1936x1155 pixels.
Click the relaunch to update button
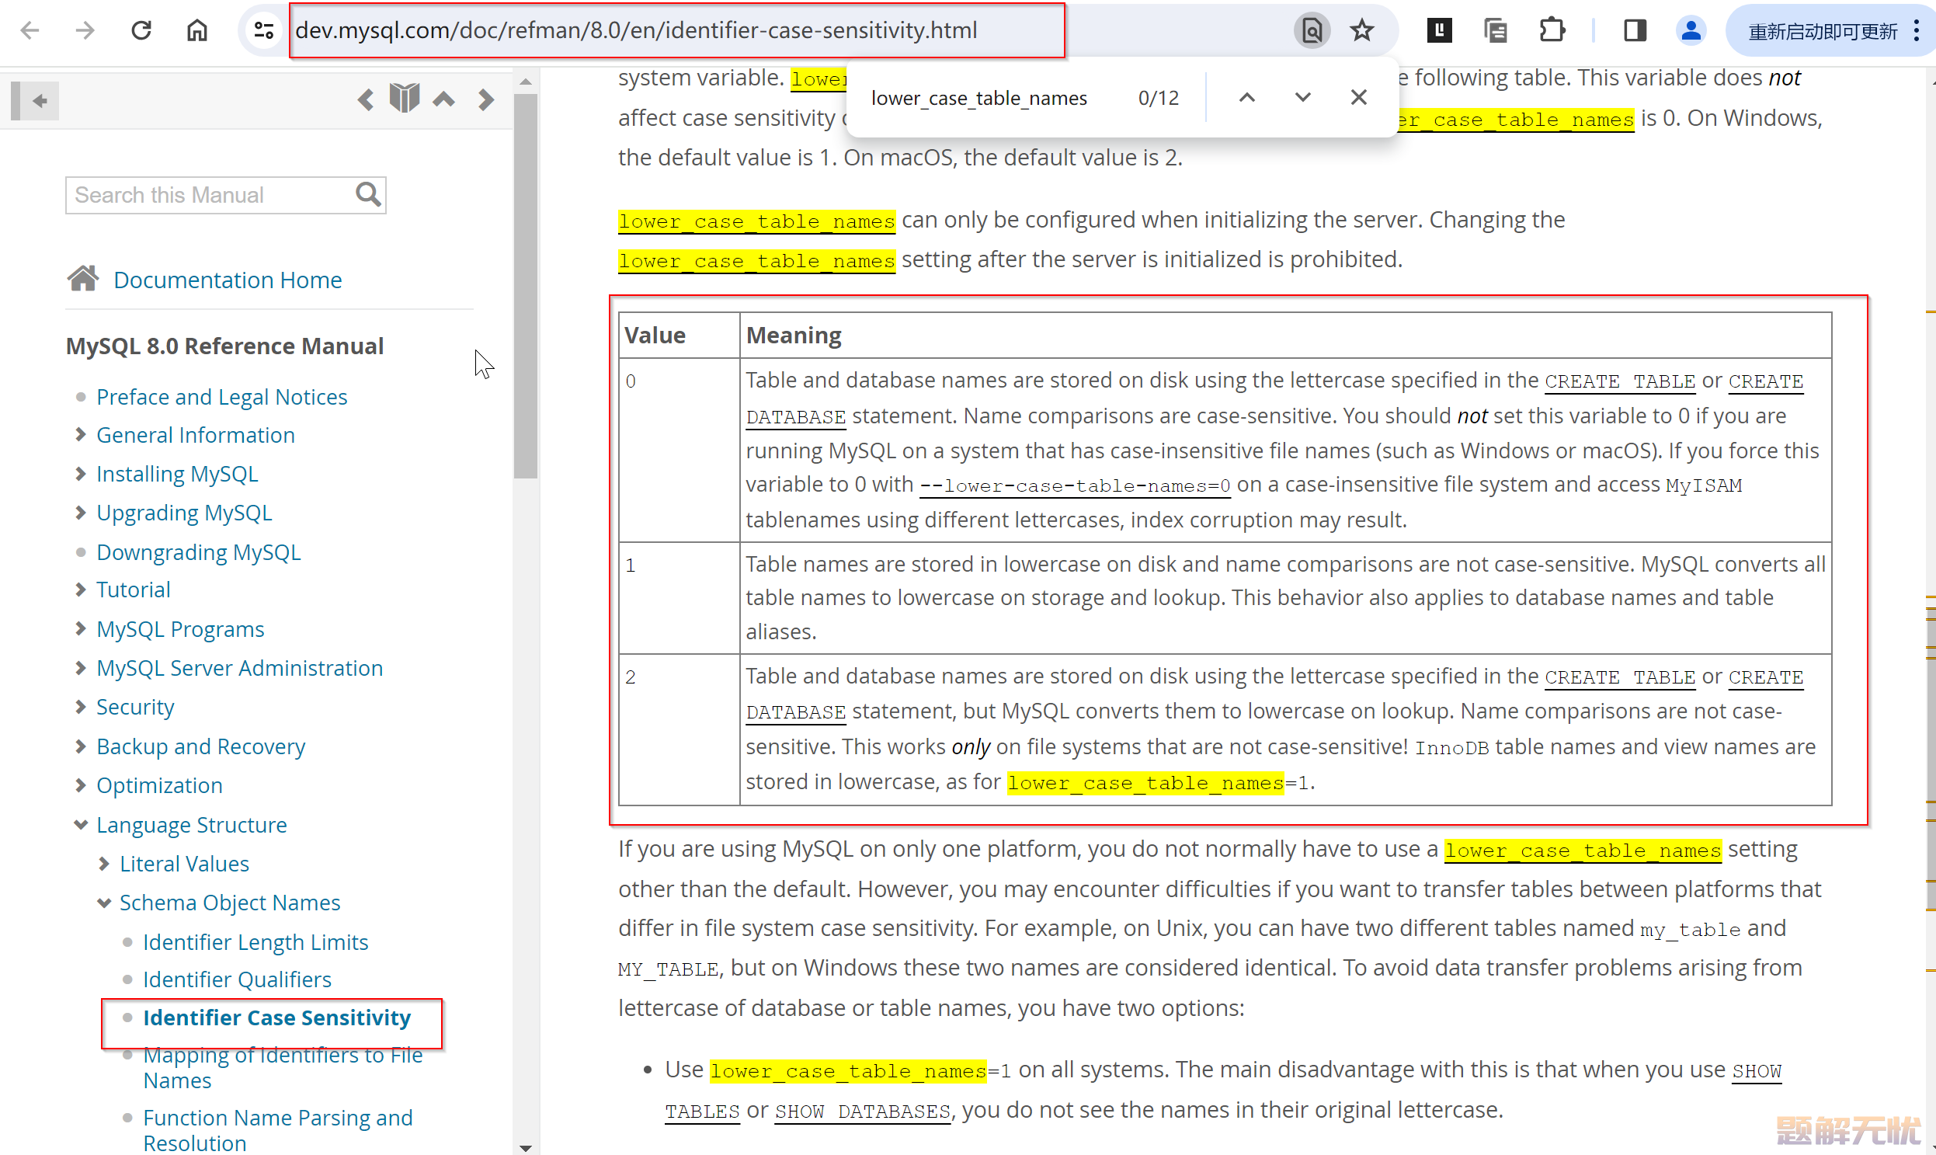[x=1822, y=31]
